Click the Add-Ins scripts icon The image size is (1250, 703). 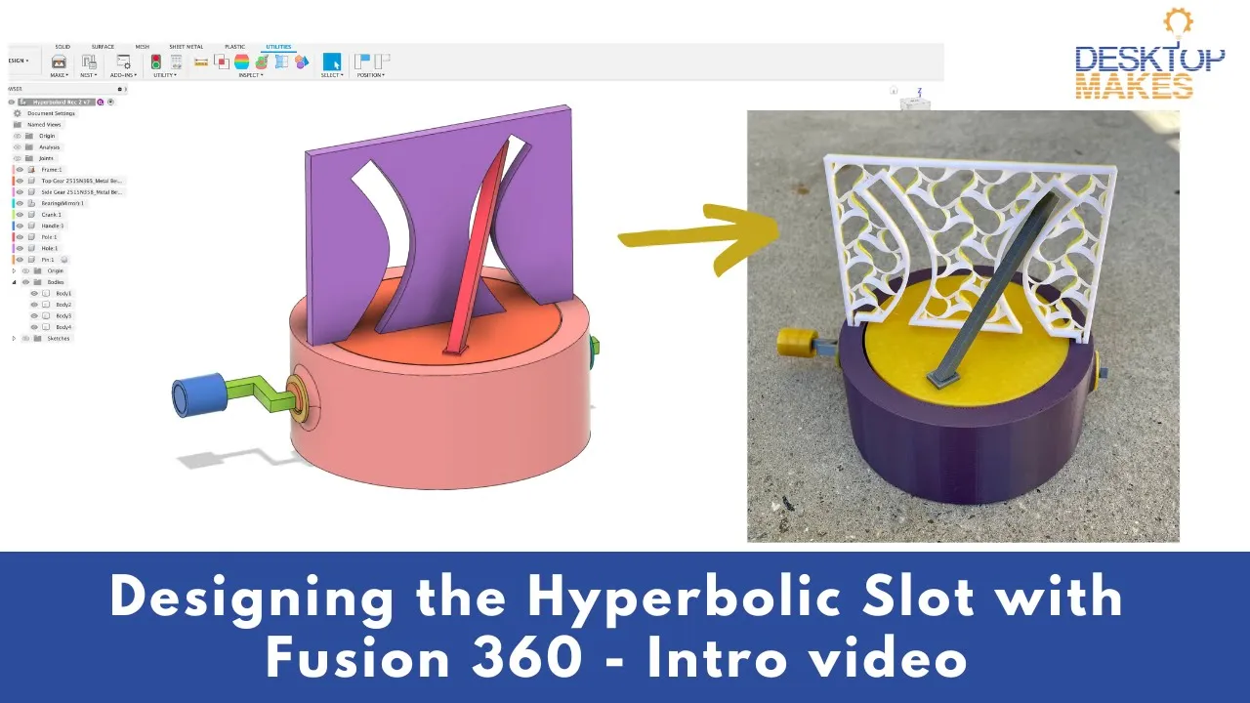tap(123, 62)
